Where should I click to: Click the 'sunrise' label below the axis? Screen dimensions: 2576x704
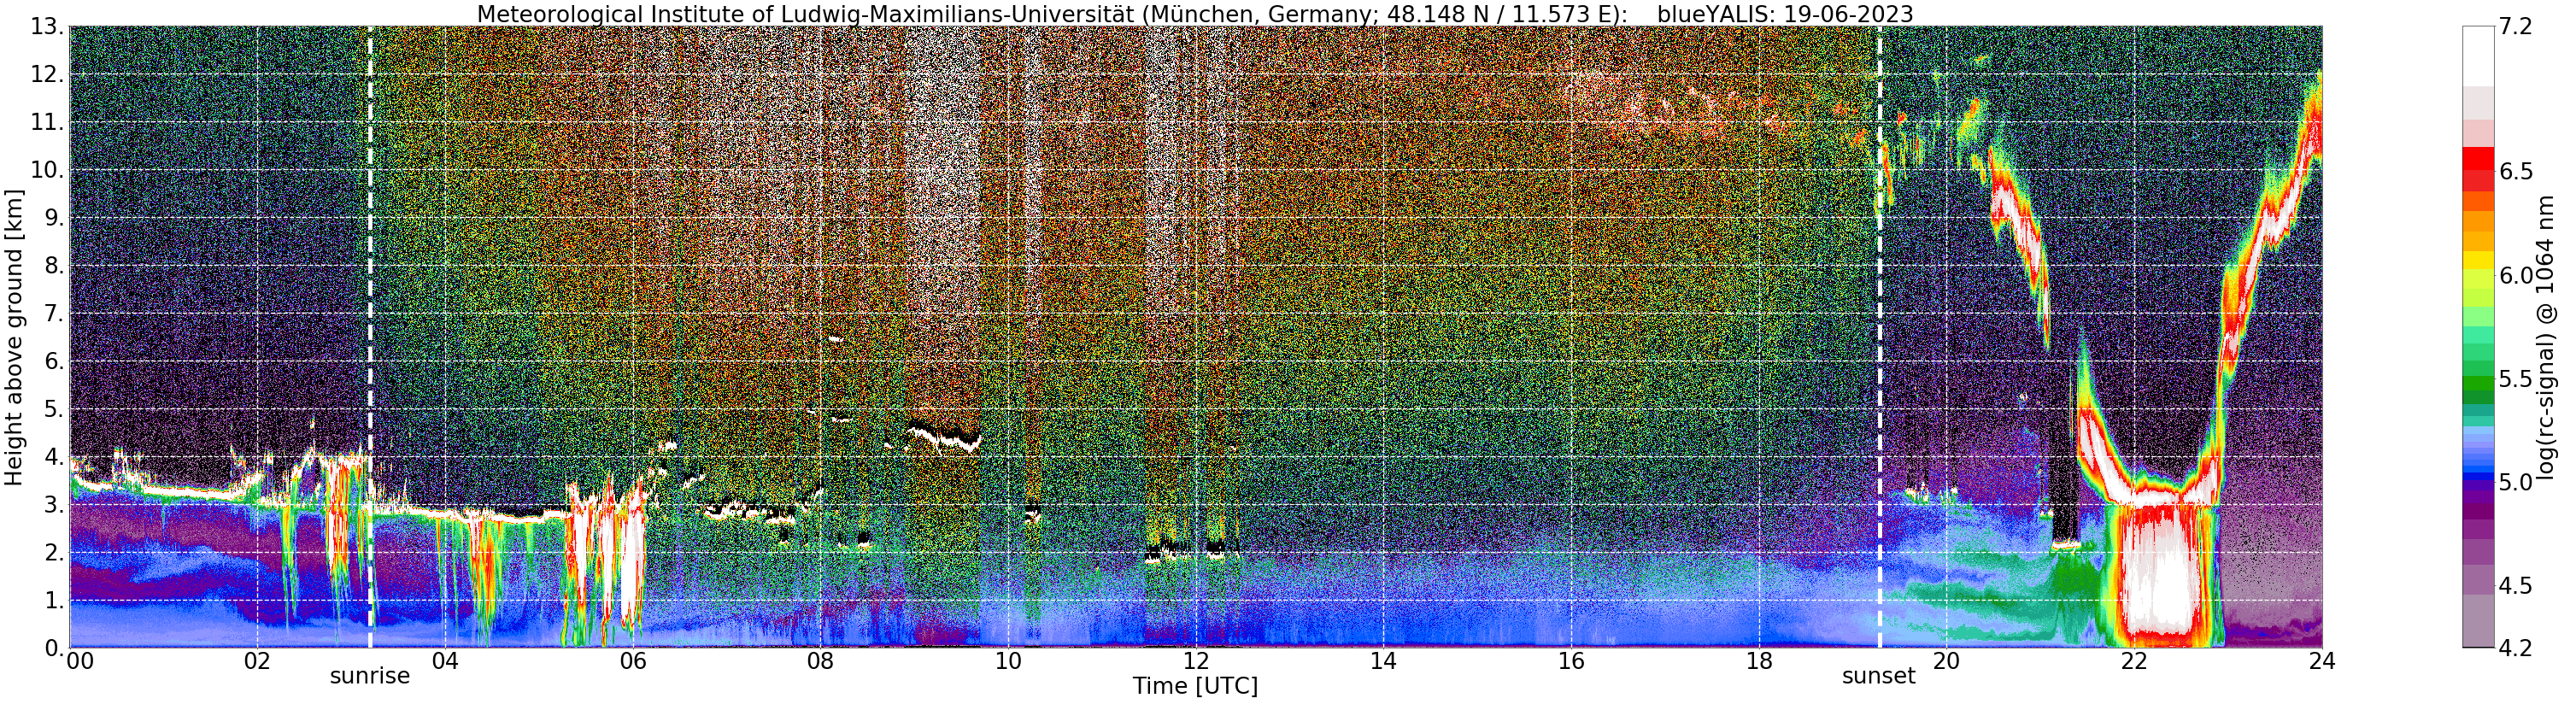[x=370, y=676]
